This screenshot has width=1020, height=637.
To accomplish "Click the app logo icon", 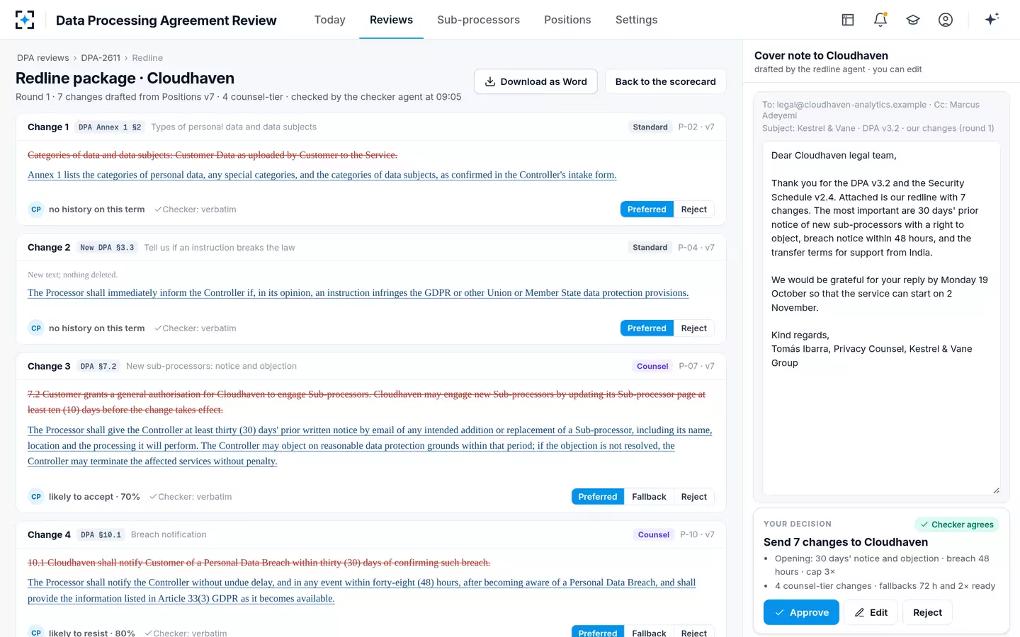I will tap(25, 20).
